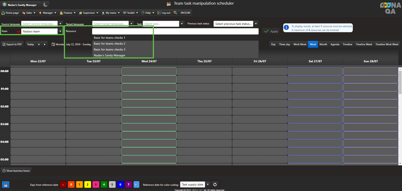This screenshot has height=191, width=402.
Task: Go to the next week arrow
Action: click(45, 44)
